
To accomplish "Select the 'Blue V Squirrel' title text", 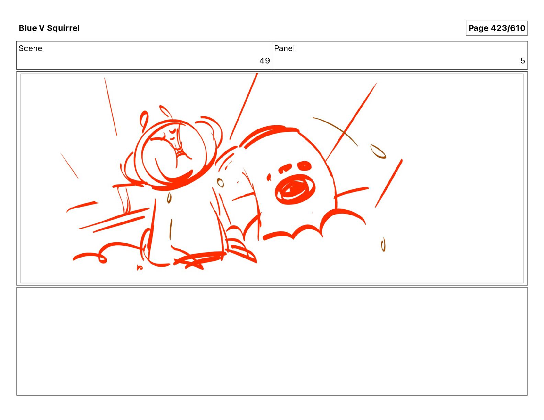I will (x=49, y=28).
